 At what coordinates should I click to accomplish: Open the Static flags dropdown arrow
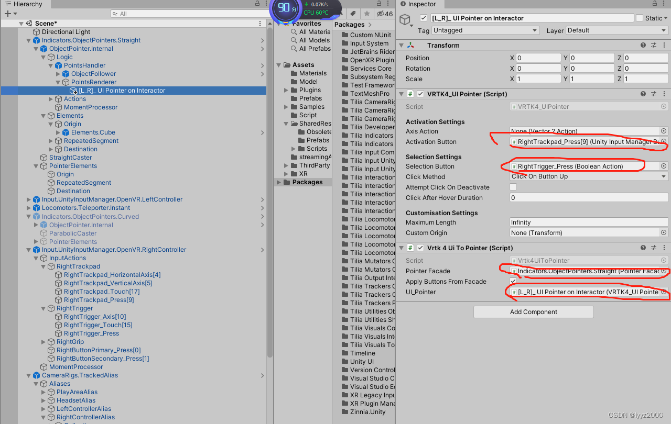point(666,18)
